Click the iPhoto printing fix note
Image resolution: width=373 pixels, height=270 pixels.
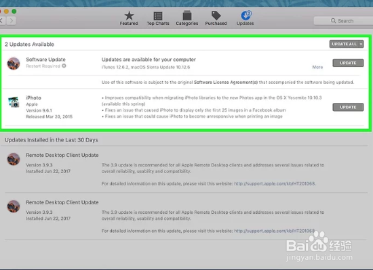192,116
